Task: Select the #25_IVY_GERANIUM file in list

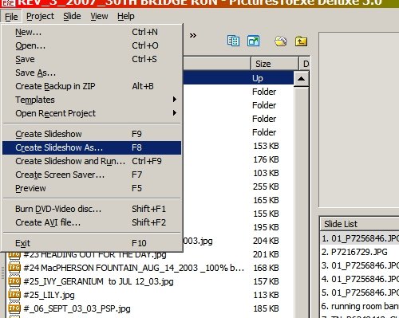Action: tap(98, 281)
